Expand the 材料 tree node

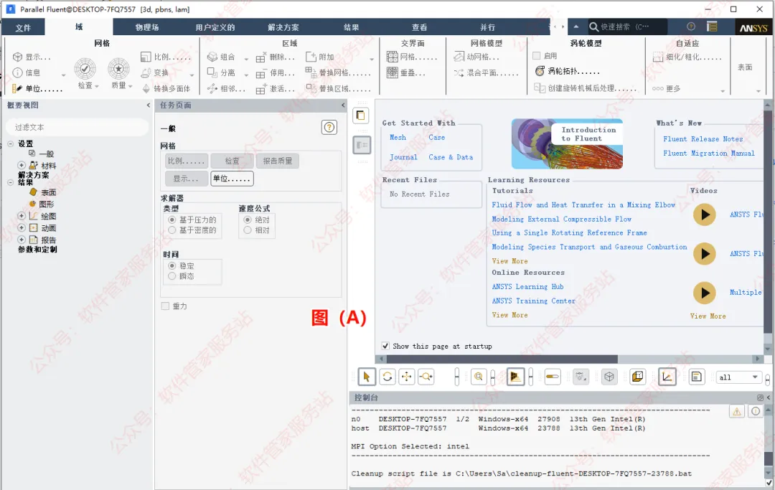click(22, 166)
